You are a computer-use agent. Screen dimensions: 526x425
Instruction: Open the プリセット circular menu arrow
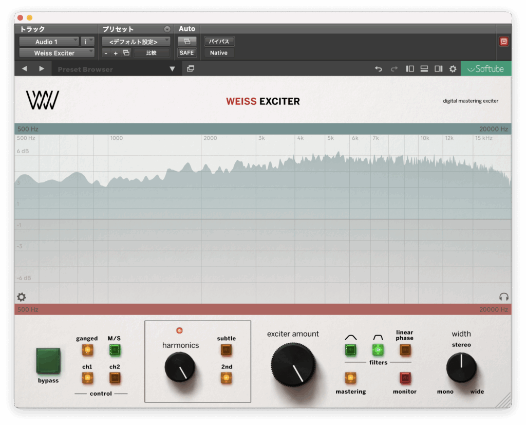coord(167,29)
